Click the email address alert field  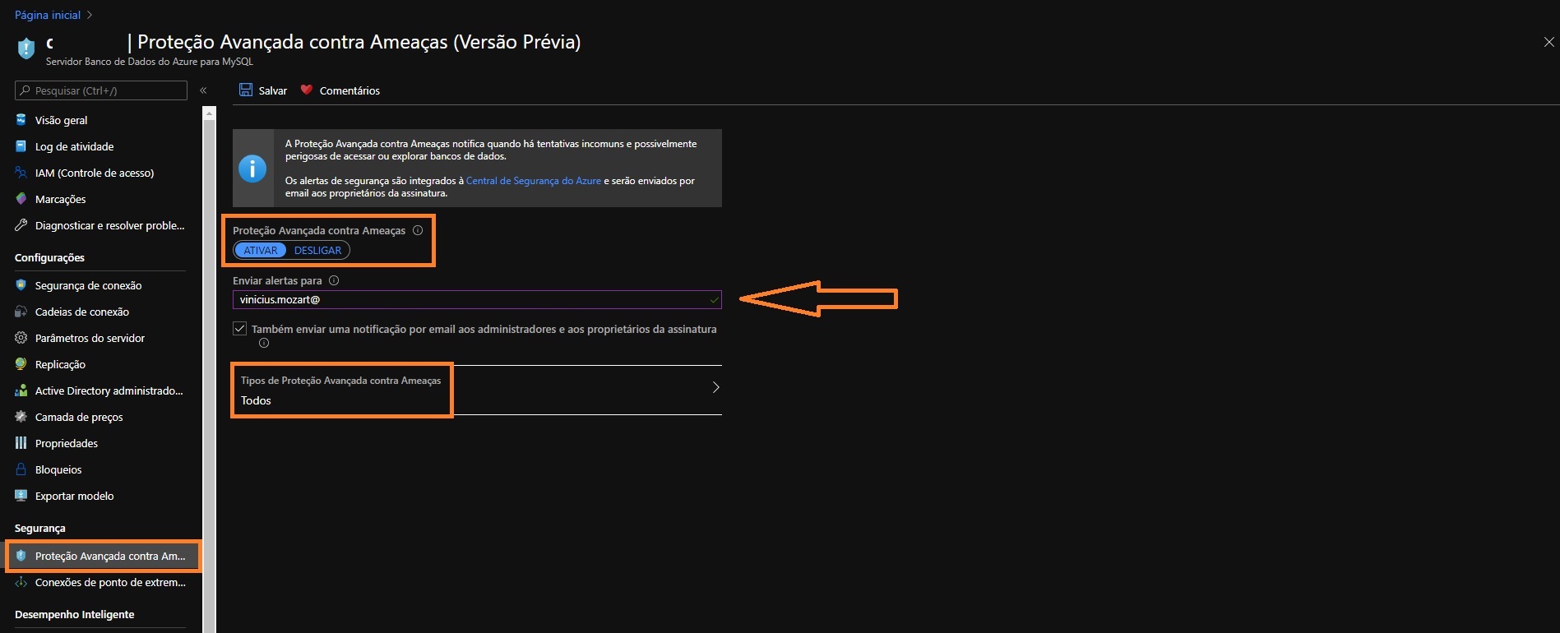point(477,300)
